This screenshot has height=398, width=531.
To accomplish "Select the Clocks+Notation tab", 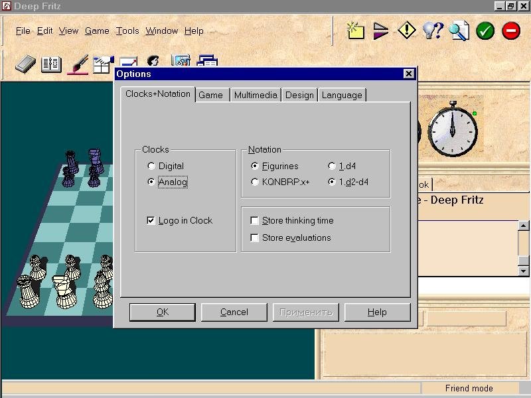I will (158, 94).
